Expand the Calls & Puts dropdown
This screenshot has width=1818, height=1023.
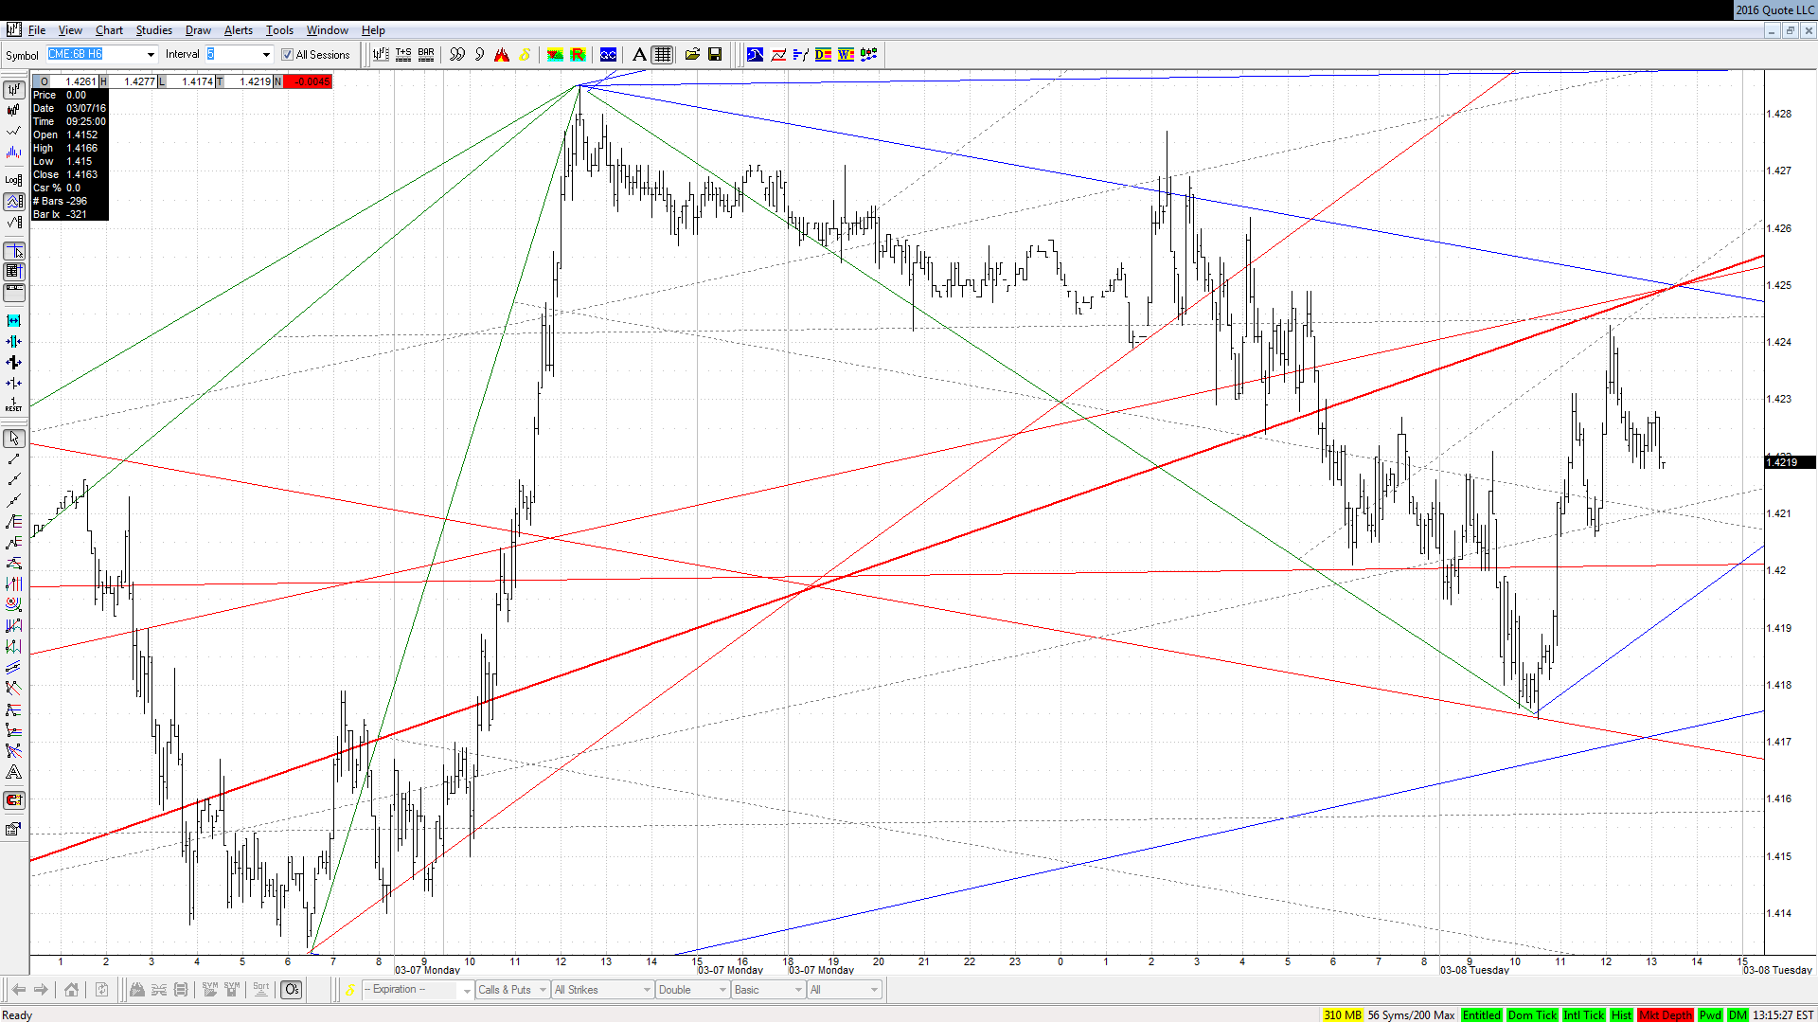tap(512, 990)
